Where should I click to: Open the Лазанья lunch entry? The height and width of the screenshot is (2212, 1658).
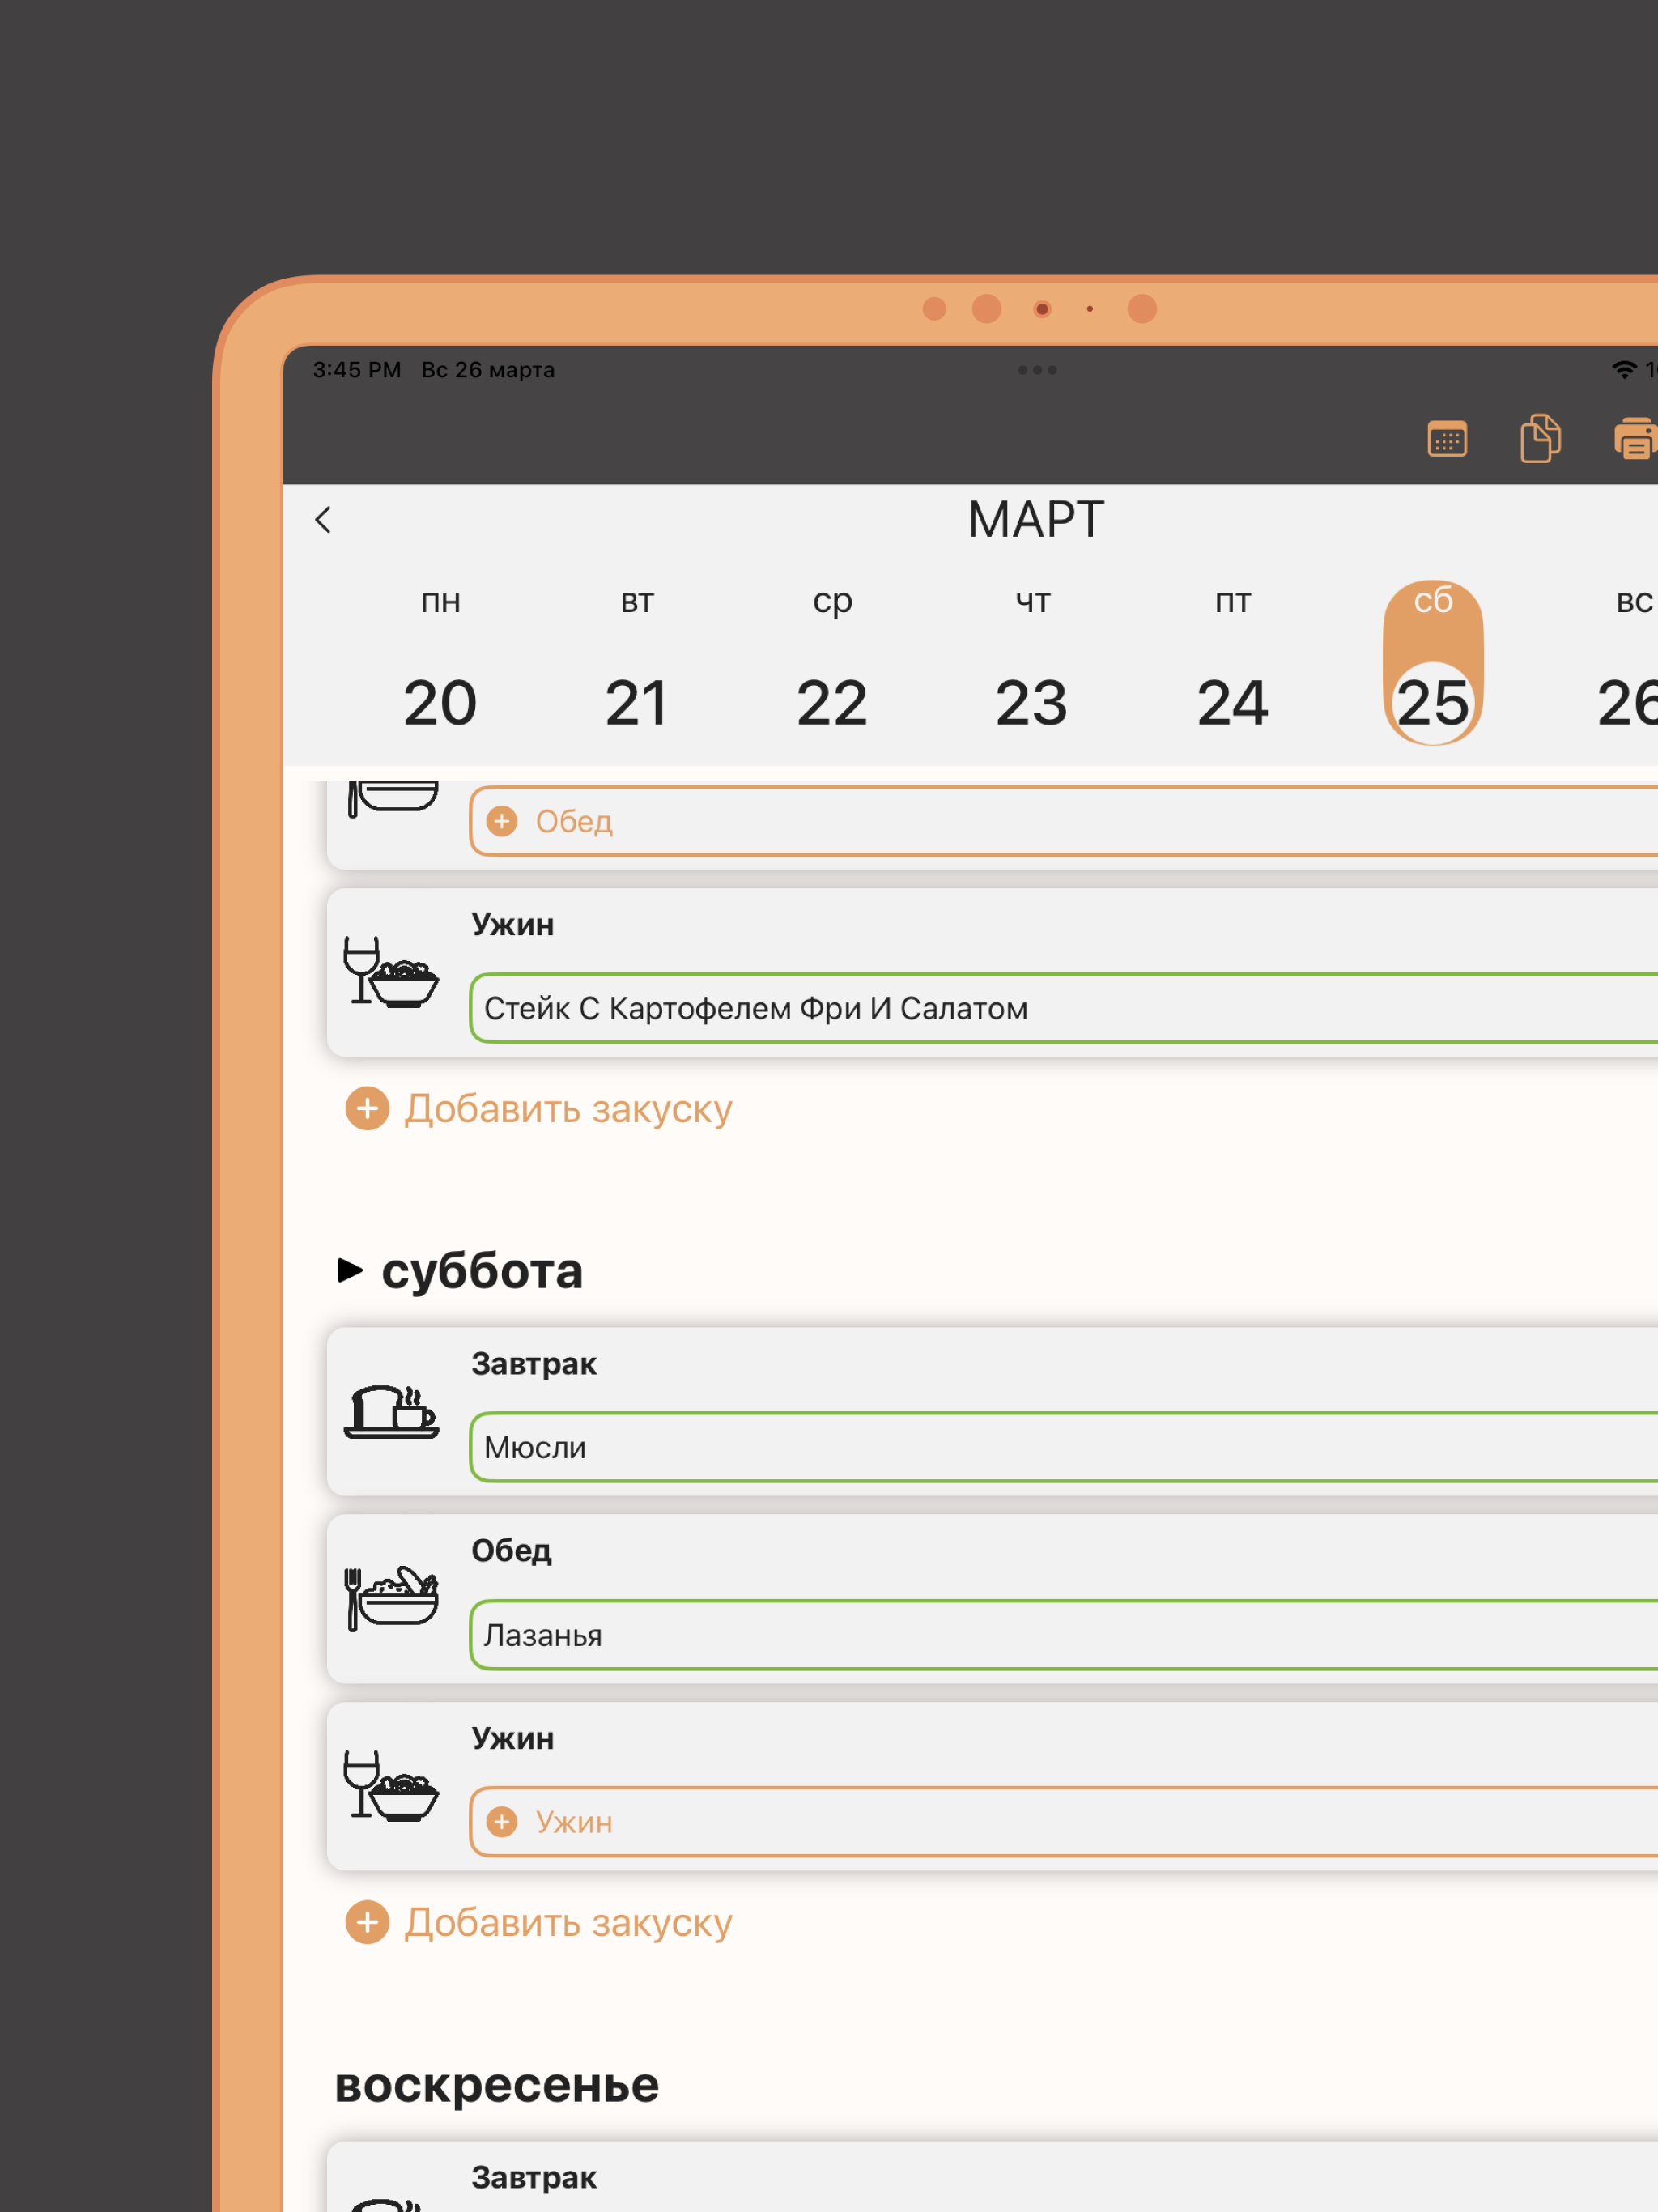(1064, 1635)
